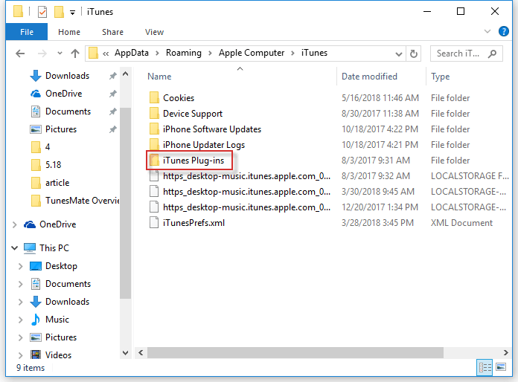Image resolution: width=518 pixels, height=382 pixels.
Task: Click the pin icon beside Pictures
Action: click(112, 129)
